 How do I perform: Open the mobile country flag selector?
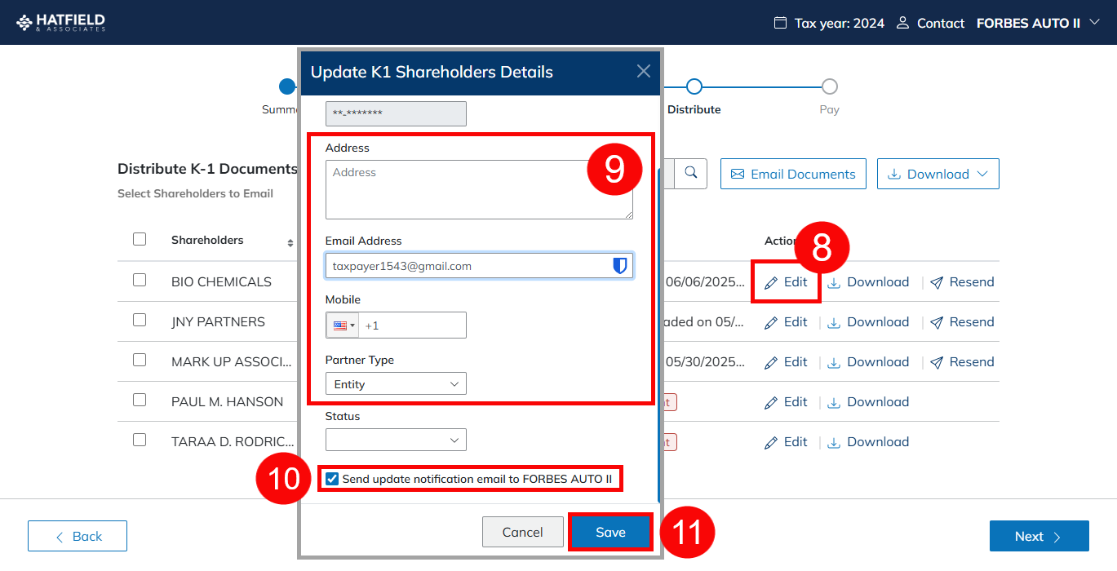point(344,325)
